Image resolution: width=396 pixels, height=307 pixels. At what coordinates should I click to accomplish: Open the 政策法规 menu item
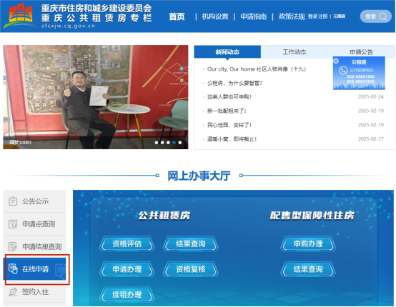click(x=292, y=16)
